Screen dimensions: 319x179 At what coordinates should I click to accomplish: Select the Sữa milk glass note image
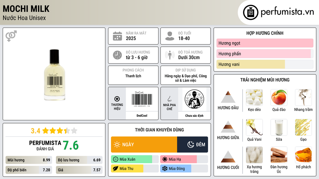point(279,127)
